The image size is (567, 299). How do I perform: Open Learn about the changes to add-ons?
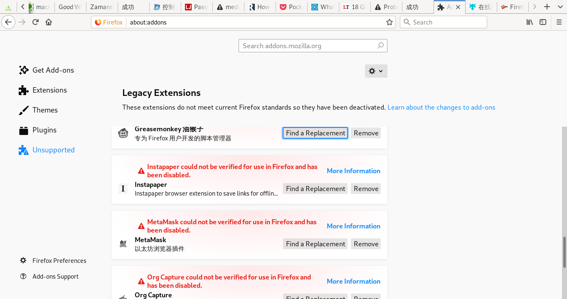pyautogui.click(x=441, y=107)
